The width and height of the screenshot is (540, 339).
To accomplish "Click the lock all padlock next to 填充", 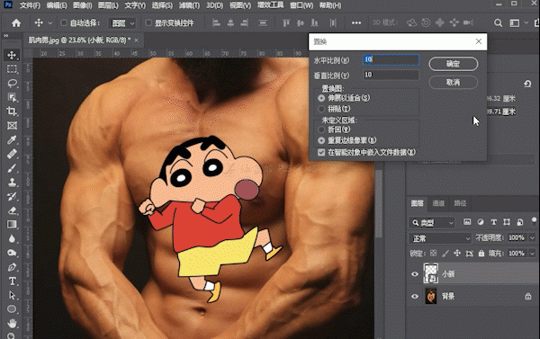I will pyautogui.click(x=481, y=254).
